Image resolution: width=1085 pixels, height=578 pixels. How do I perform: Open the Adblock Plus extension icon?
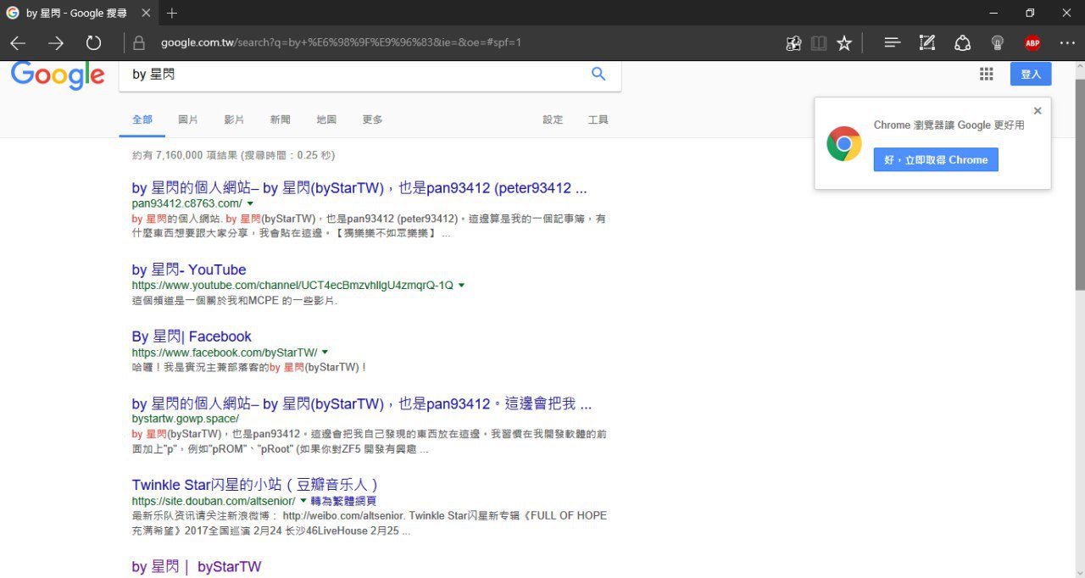click(1032, 43)
